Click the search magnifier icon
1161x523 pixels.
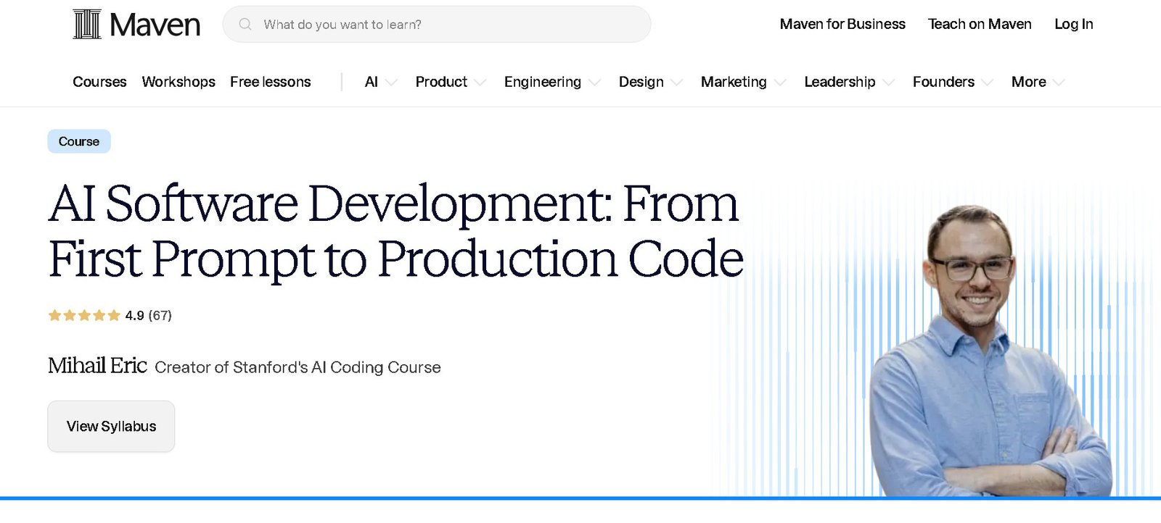pos(245,24)
